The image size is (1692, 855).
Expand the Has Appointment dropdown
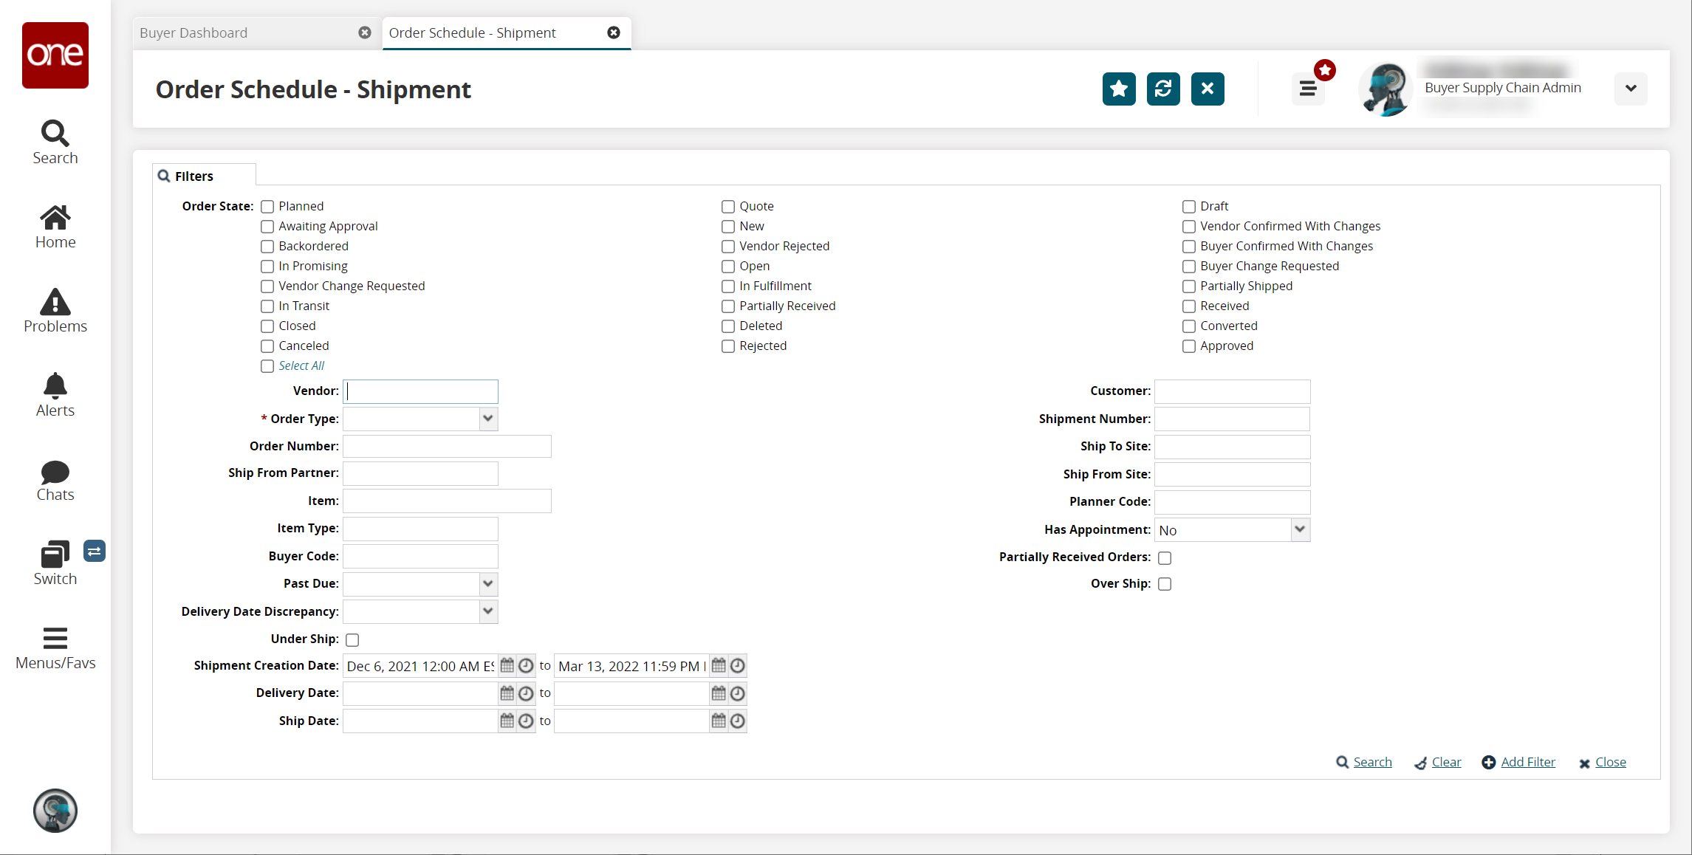click(1300, 530)
